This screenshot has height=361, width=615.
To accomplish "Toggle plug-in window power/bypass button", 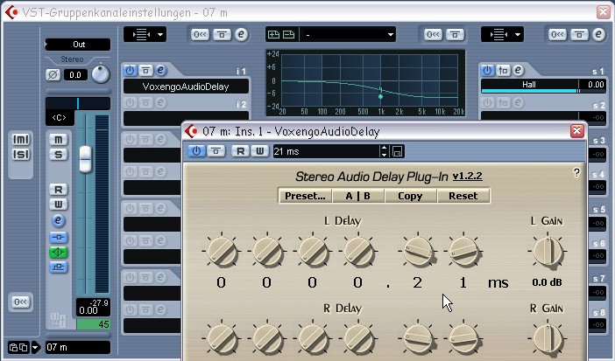I will (x=196, y=151).
